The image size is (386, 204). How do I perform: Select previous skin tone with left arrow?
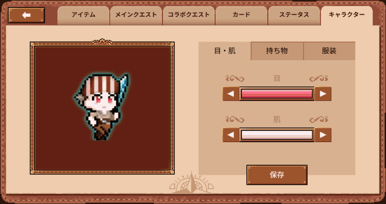pyautogui.click(x=231, y=135)
